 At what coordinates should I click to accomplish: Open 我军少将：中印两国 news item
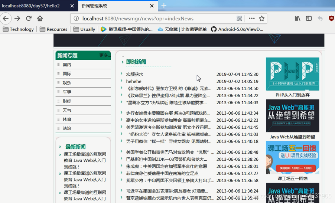[170, 181]
